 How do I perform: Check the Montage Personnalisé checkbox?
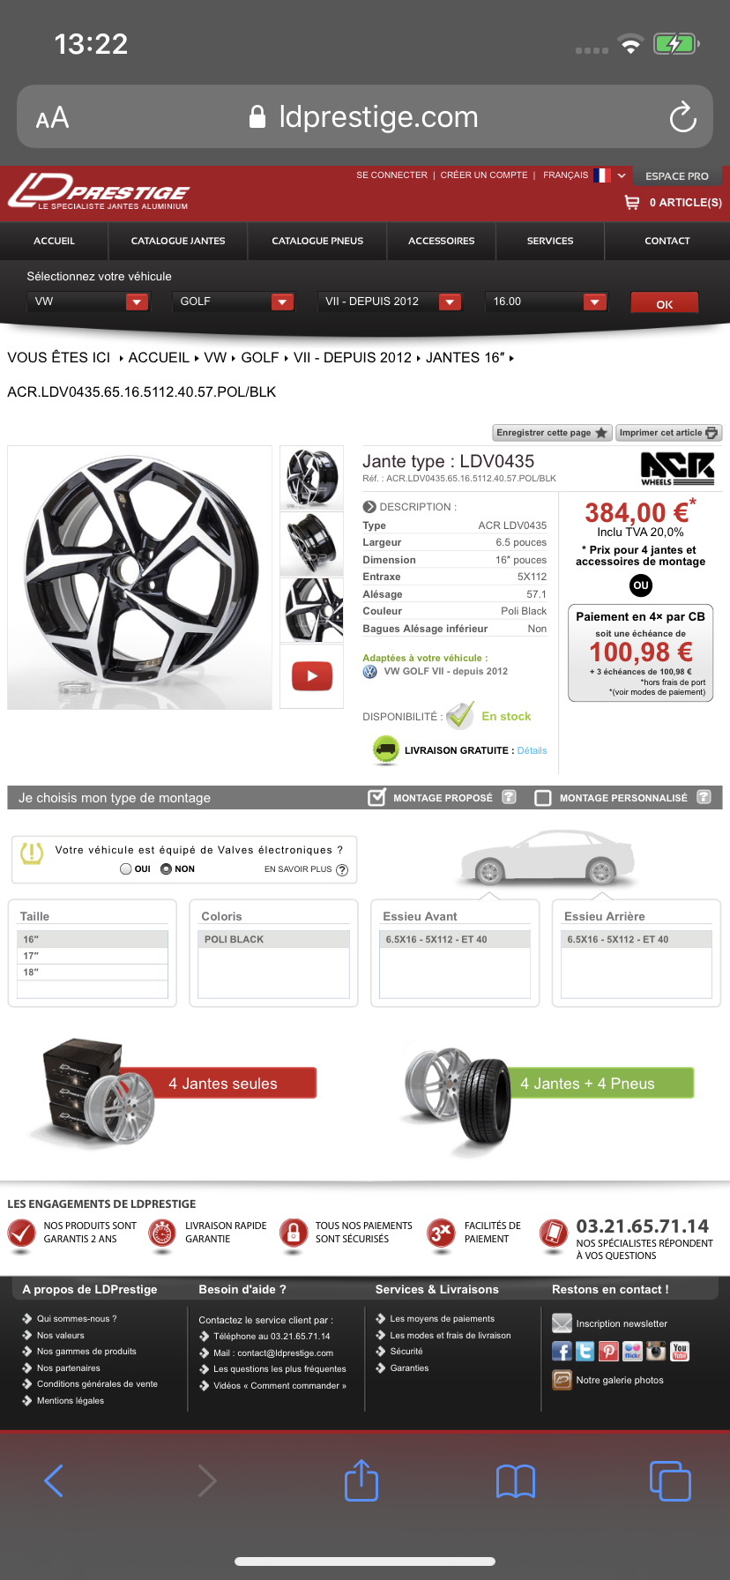[x=543, y=798]
